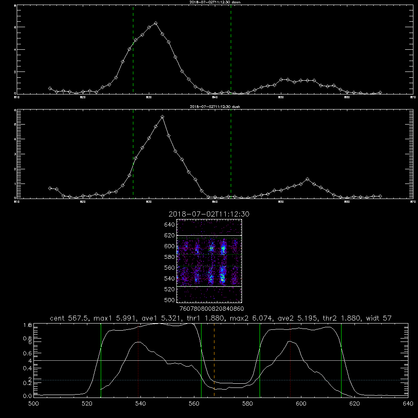Click the 520 y-axis label of spectral image

170,289
